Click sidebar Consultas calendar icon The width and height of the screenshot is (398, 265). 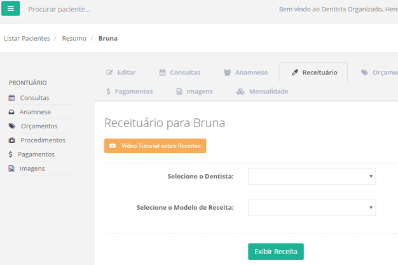pyautogui.click(x=11, y=98)
